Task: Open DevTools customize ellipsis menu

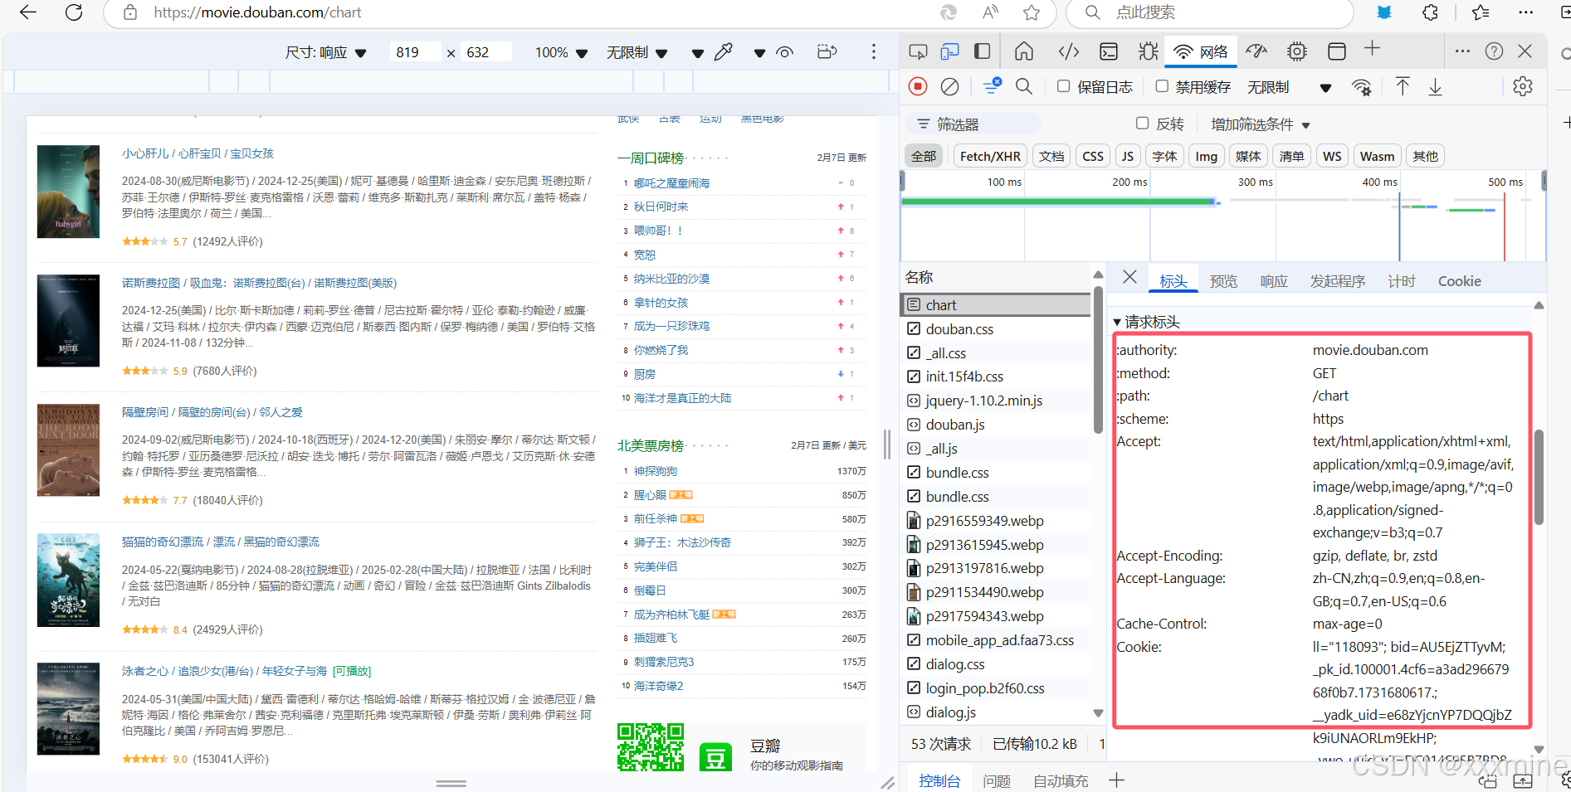Action: tap(1462, 51)
